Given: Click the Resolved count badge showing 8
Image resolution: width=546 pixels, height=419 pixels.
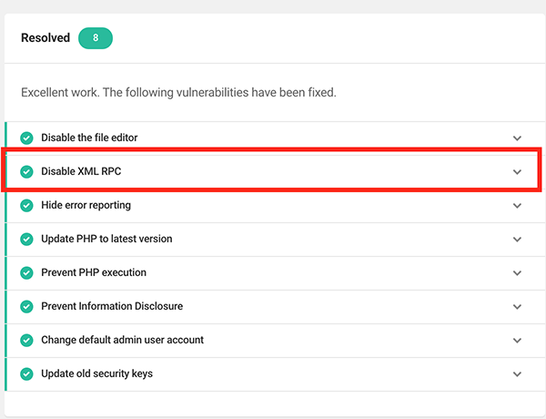Looking at the screenshot, I should (96, 38).
